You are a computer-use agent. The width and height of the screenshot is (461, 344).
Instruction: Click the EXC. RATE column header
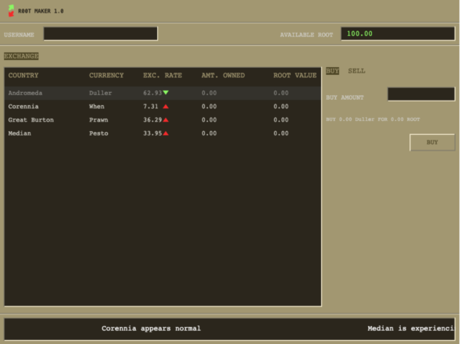(x=163, y=76)
